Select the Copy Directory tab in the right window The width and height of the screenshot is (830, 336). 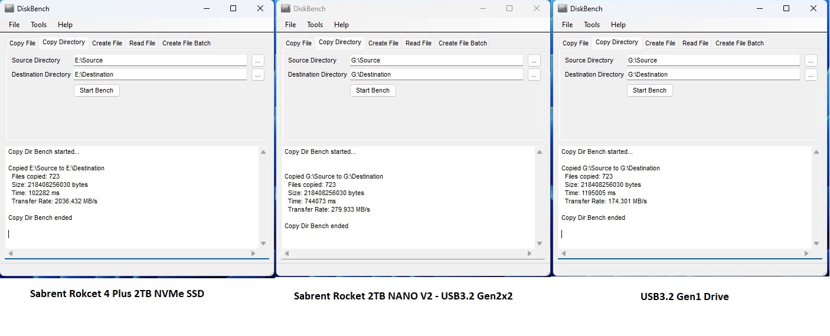[617, 42]
